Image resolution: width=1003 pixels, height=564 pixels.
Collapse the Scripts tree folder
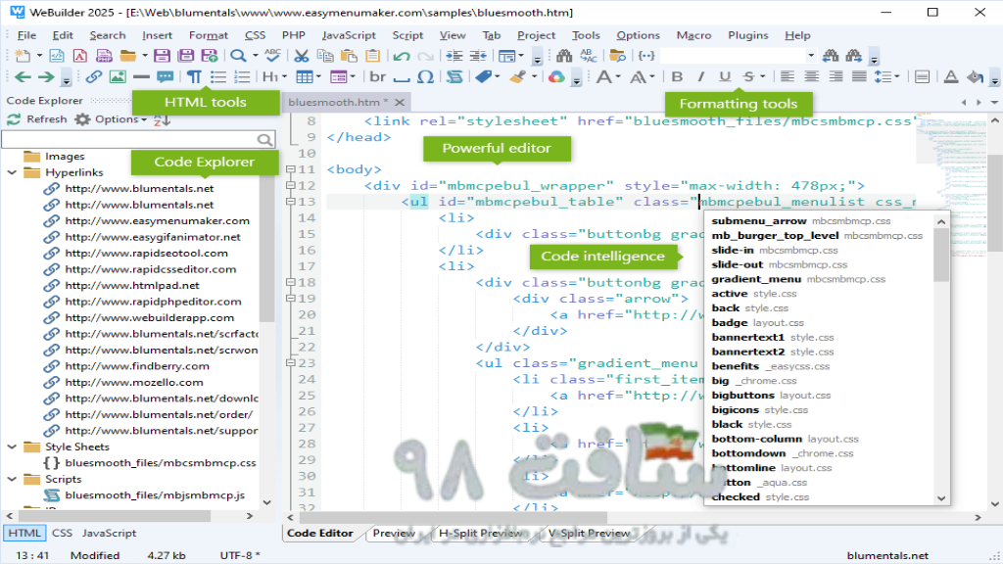point(12,479)
